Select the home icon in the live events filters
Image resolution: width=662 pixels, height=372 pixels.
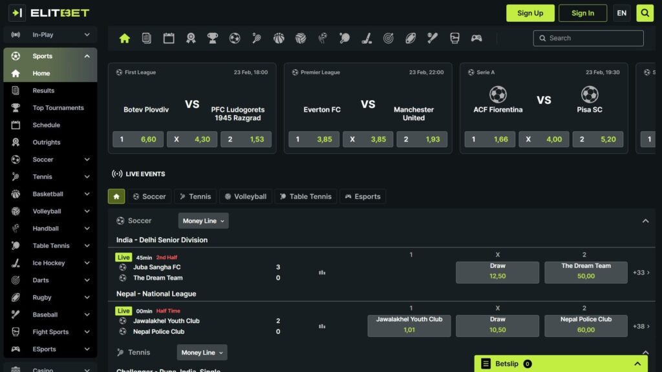(116, 196)
